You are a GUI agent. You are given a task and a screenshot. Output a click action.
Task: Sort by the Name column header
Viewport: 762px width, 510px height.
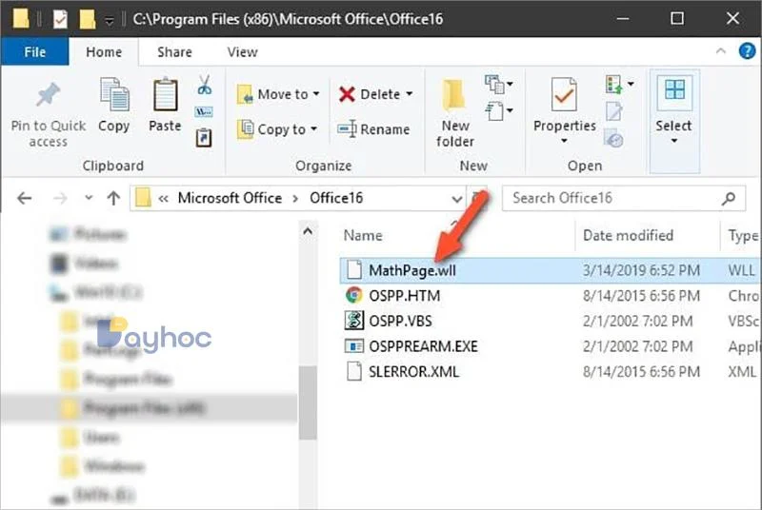point(363,235)
